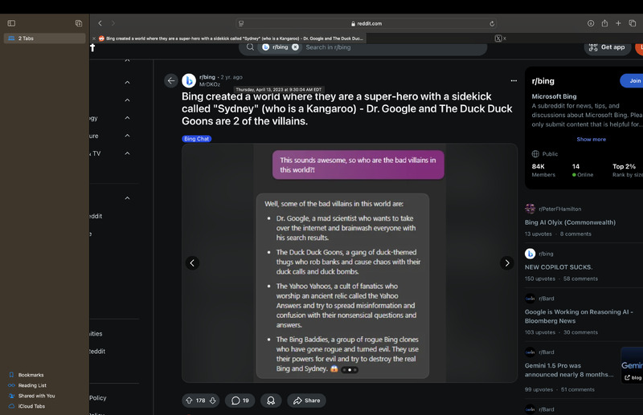Open the post overflow menu dots
The width and height of the screenshot is (643, 415).
point(514,81)
